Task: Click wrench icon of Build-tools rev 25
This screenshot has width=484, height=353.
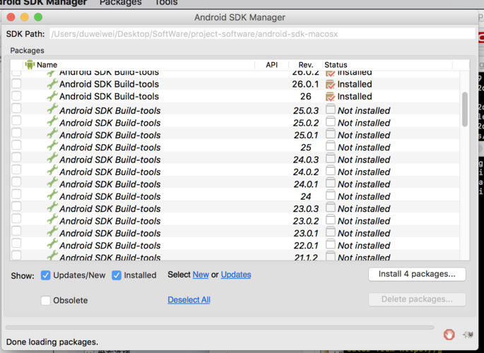Action: 52,146
